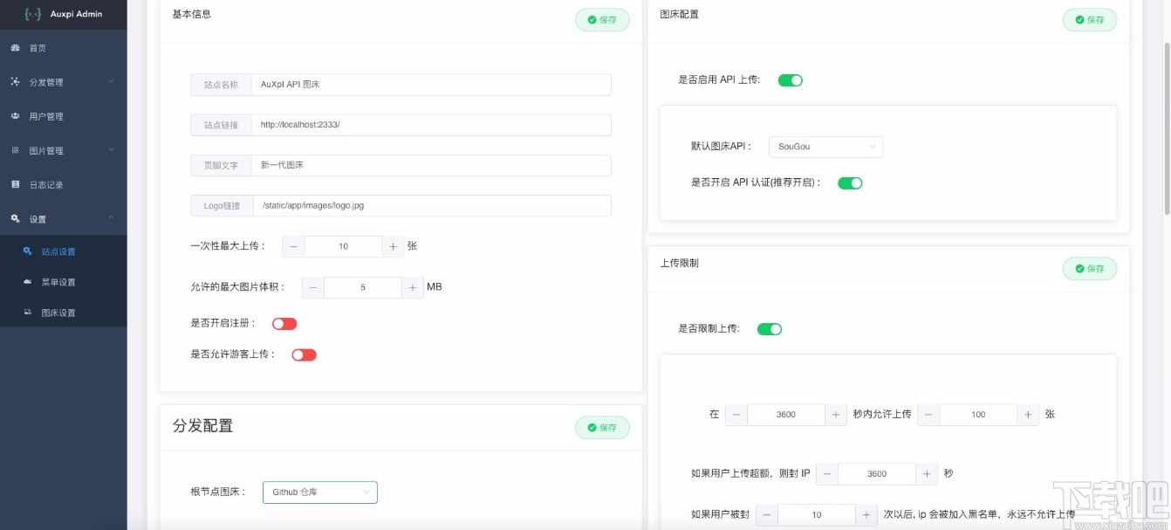
Task: Increase 一次性最大上传 with plus stepper
Action: [x=393, y=246]
